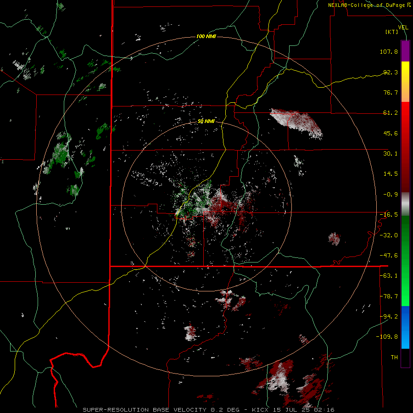Screen dimensions: 413x413
Task: Select the -47.6 legend value
Action: [x=389, y=256]
